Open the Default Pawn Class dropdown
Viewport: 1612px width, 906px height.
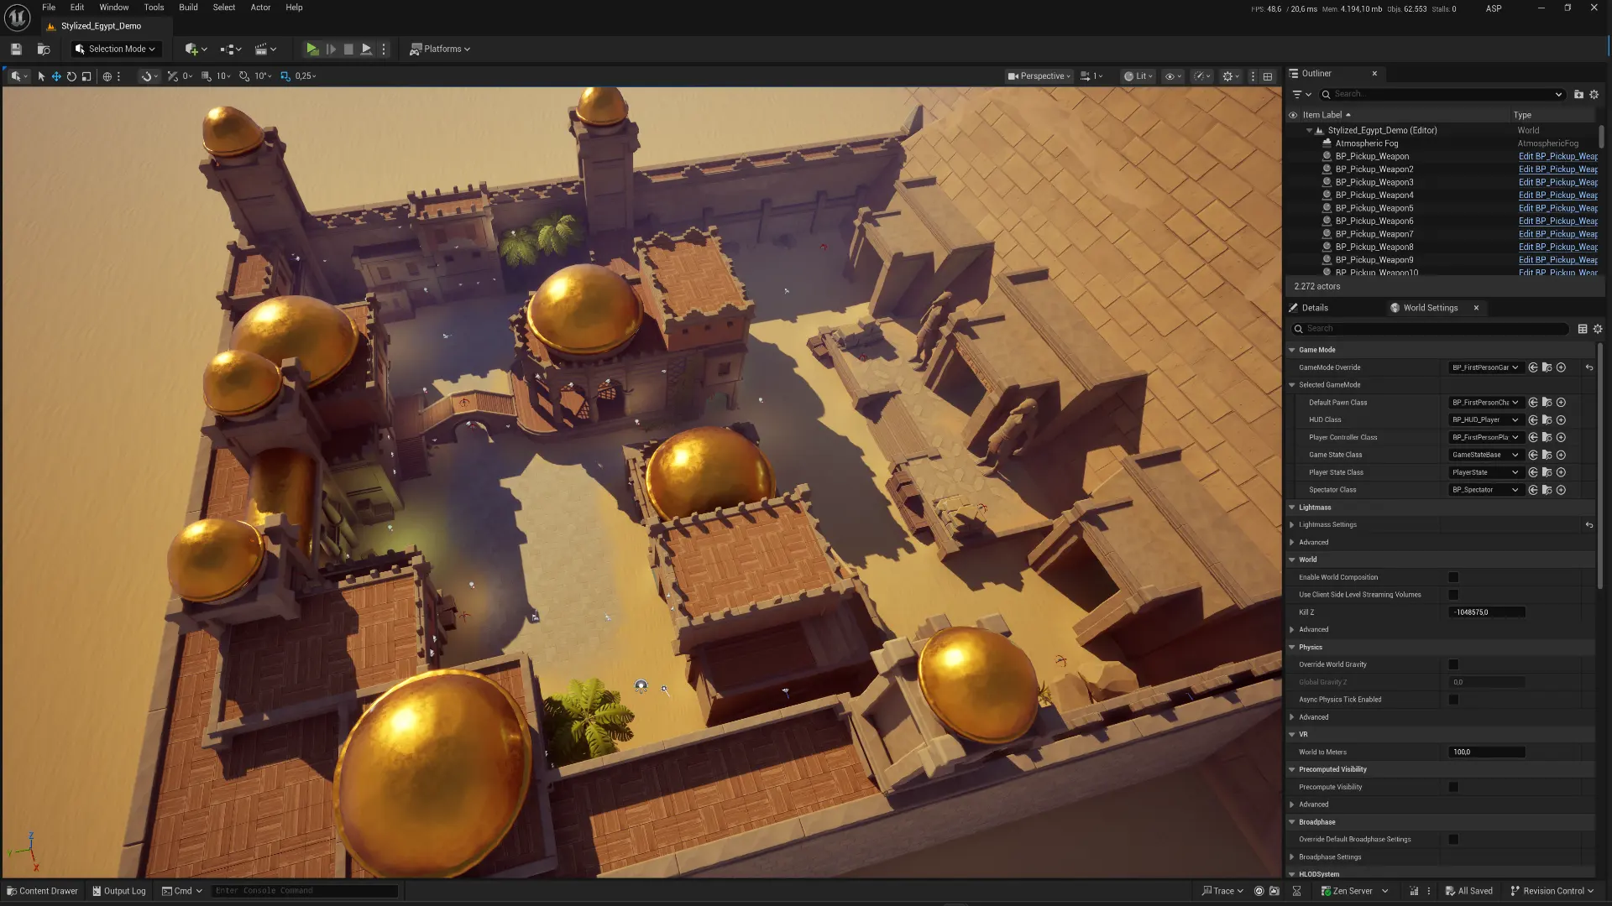1485,403
